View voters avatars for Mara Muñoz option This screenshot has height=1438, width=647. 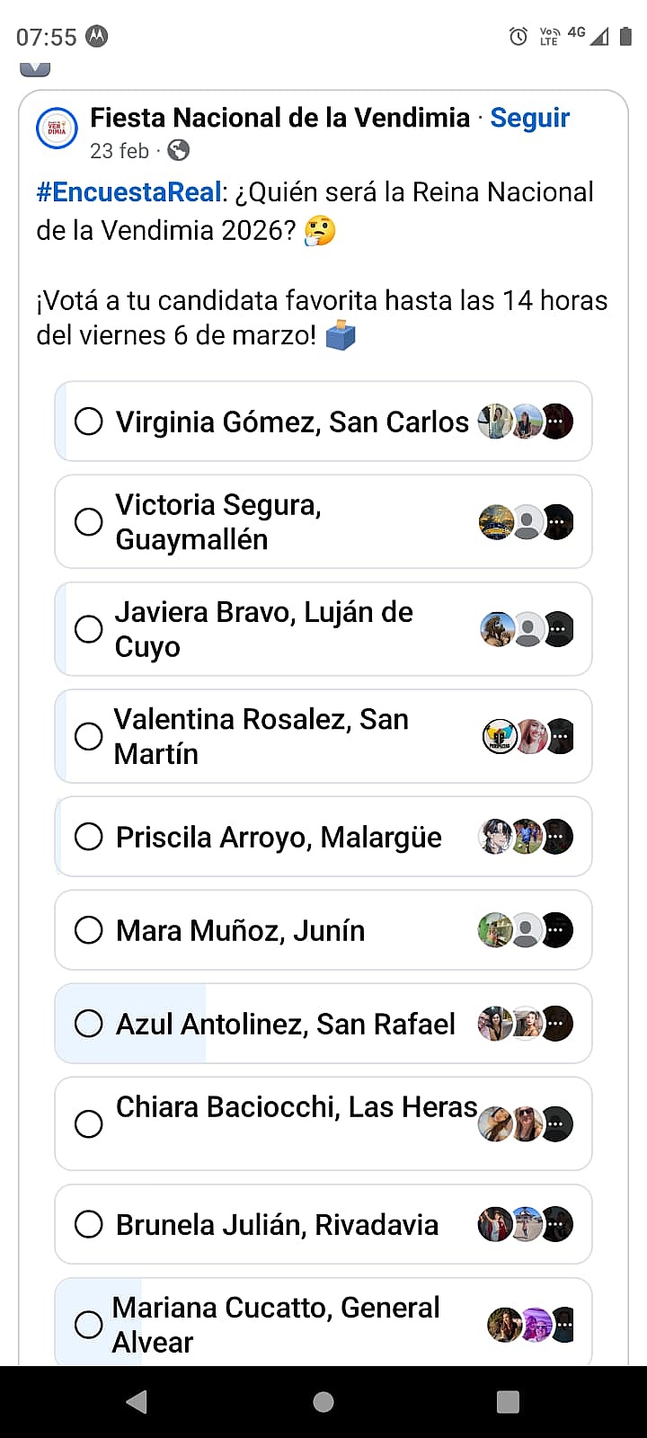(526, 930)
